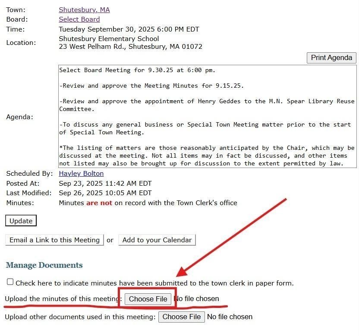The image size is (359, 336).
Task: Click the Print Agenda button
Action: coord(331,57)
